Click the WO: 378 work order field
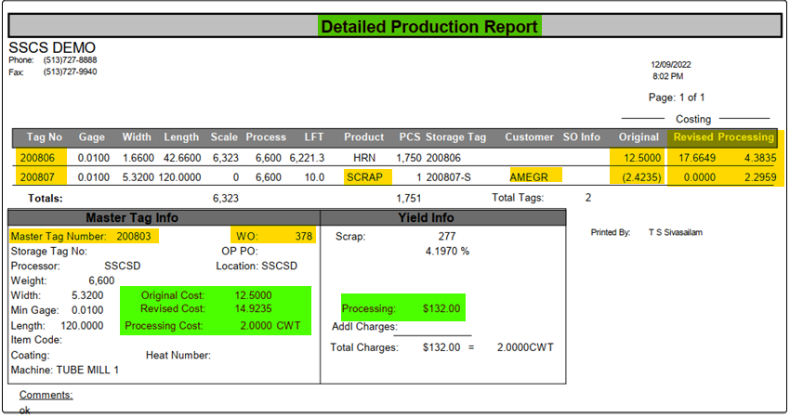This screenshot has height=417, width=790. [x=274, y=236]
